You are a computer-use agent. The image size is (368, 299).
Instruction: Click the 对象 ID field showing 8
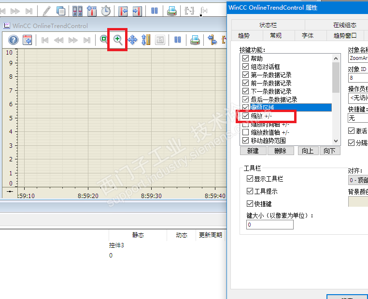click(x=358, y=78)
